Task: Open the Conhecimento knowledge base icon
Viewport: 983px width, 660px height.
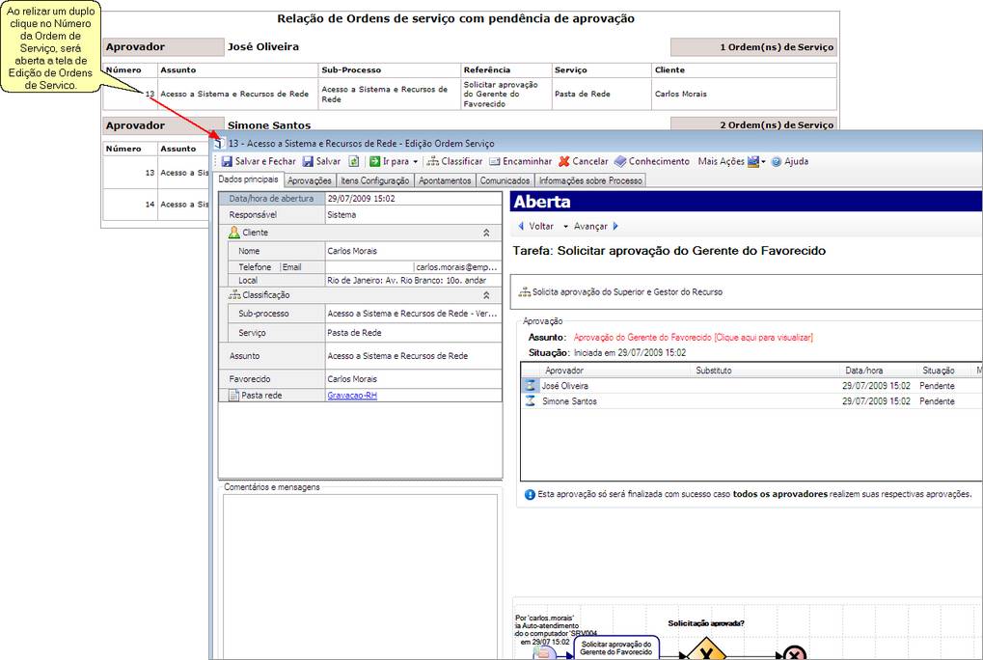Action: tap(620, 162)
